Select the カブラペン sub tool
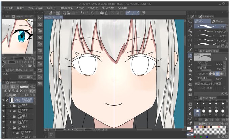Screen dimensions: 230x140 click(210, 40)
